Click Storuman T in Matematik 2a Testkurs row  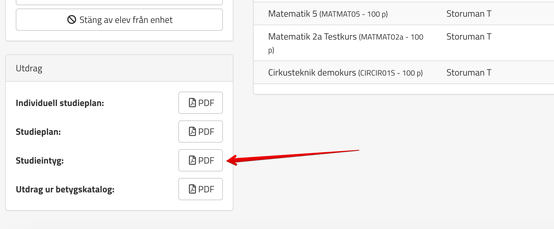coord(469,37)
